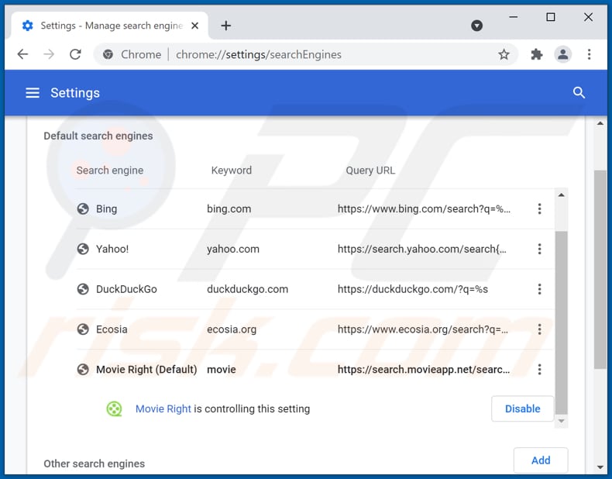Click the globe icon next to Bing
The height and width of the screenshot is (479, 612).
click(83, 208)
